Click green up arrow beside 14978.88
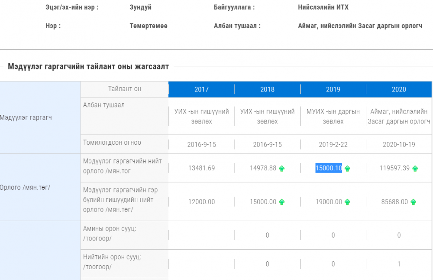This screenshot has height=280, width=433. click(281, 169)
